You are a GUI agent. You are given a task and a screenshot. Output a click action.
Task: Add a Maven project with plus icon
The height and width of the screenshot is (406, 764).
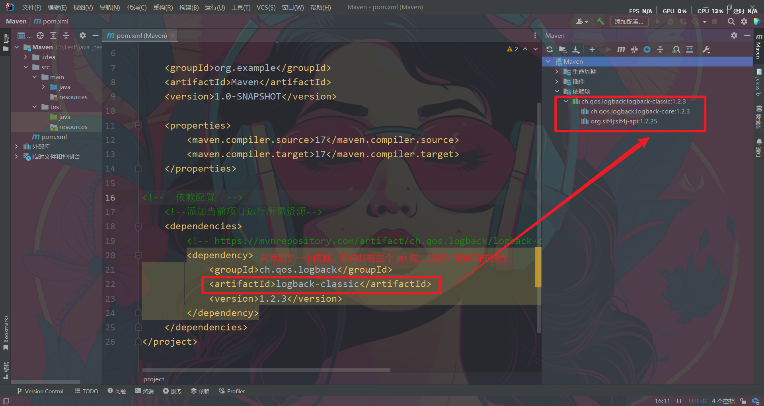coord(592,49)
